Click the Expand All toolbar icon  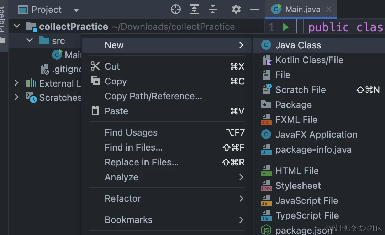tap(194, 10)
